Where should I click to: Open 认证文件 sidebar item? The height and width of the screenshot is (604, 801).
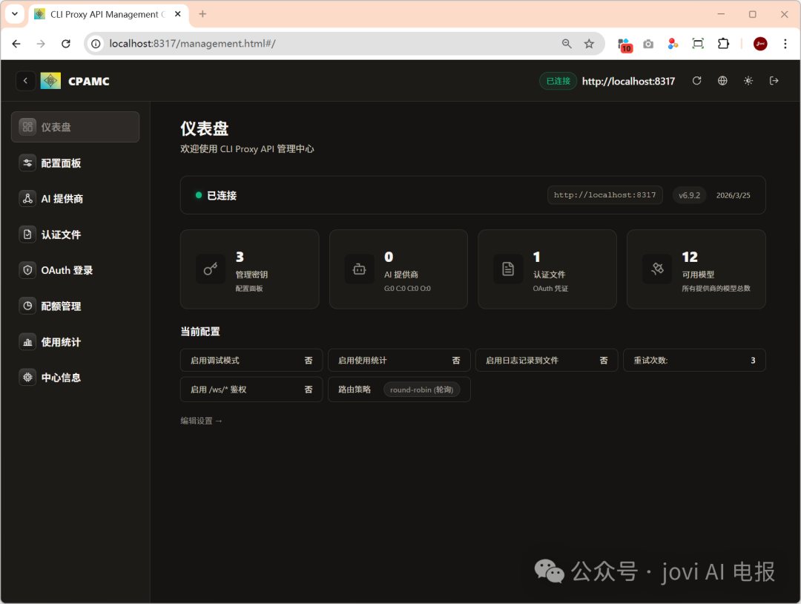click(75, 234)
